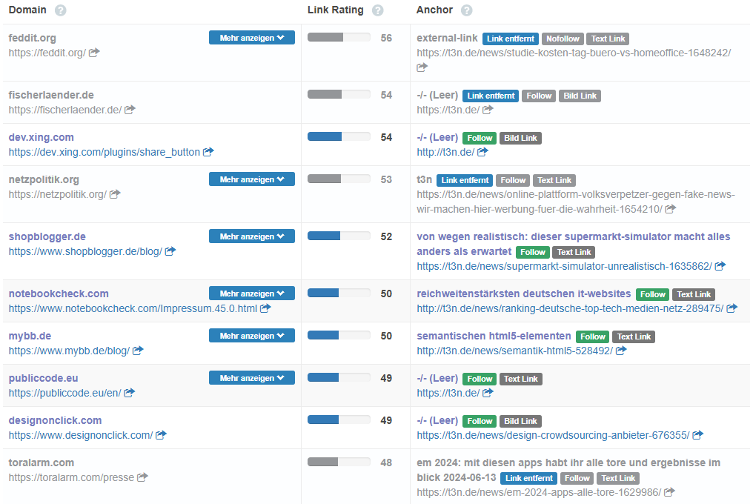Click the Link Rating value 48
The image size is (753, 504).
[386, 462]
